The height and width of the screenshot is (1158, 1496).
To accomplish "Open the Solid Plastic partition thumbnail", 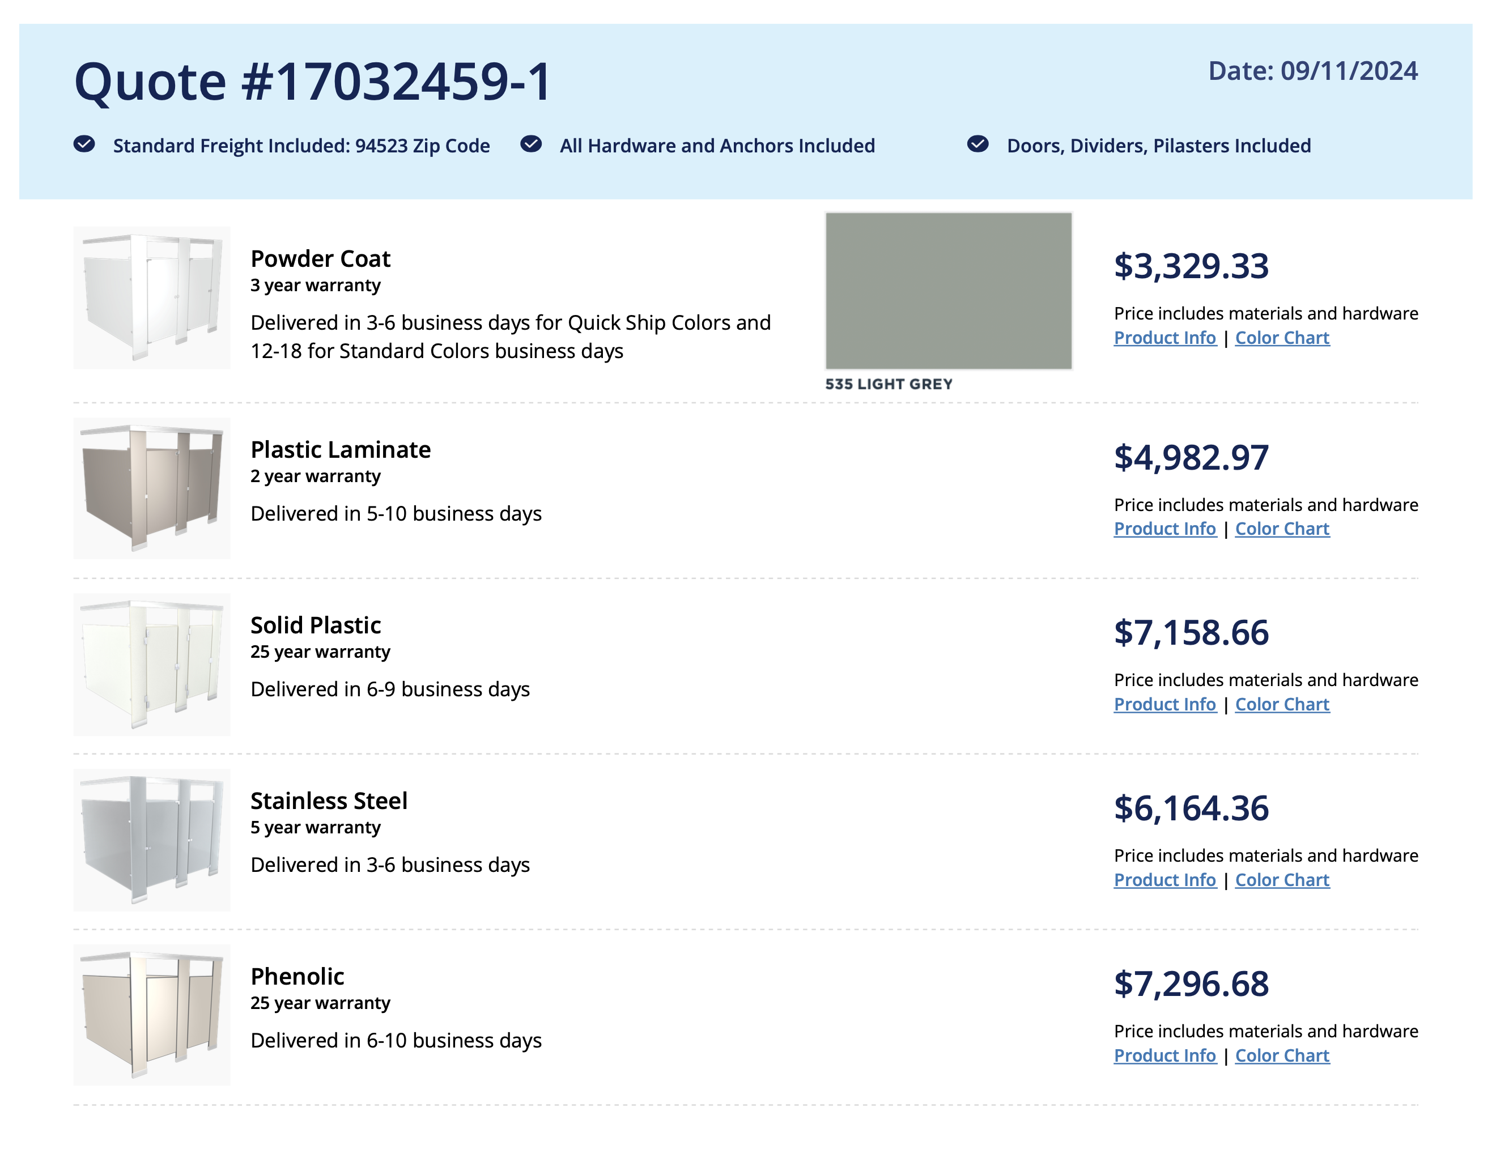I will (152, 664).
